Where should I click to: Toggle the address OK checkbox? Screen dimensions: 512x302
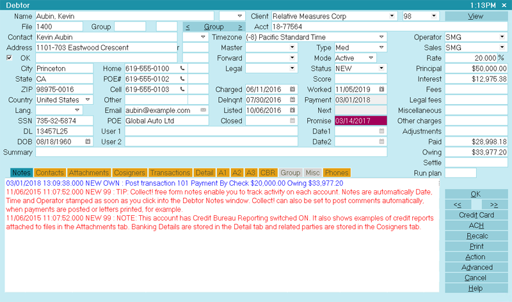coord(9,57)
